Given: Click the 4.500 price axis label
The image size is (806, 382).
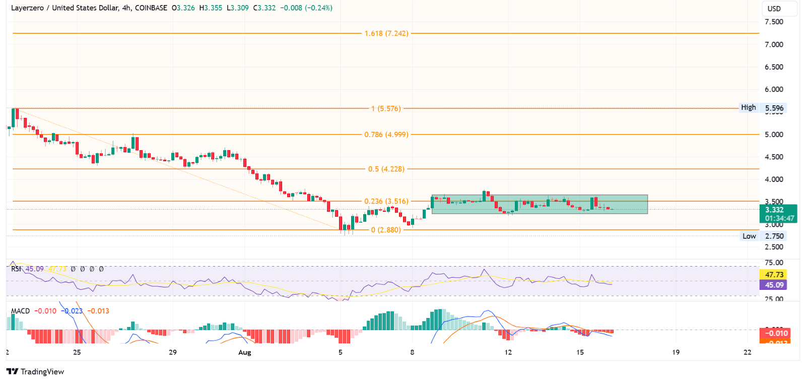Looking at the screenshot, I should pos(774,157).
